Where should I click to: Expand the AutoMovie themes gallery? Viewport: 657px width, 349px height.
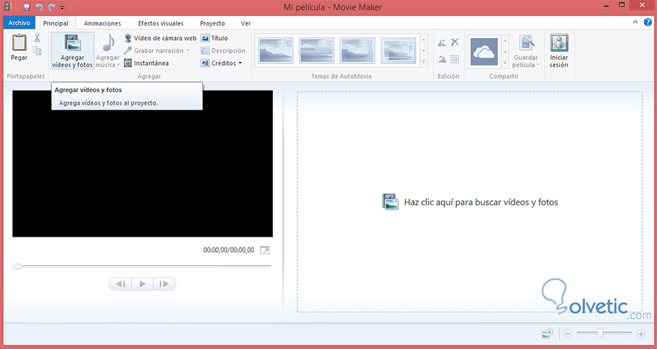(423, 61)
